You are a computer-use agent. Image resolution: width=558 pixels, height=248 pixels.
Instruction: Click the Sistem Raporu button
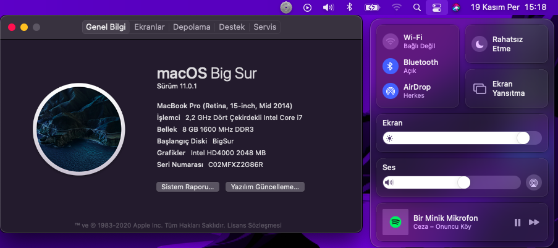187,187
